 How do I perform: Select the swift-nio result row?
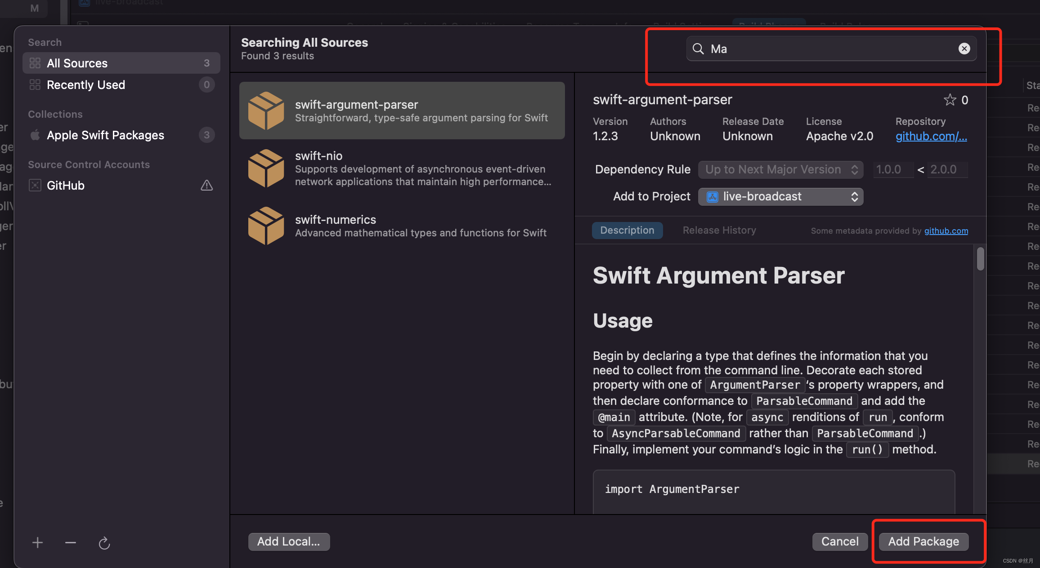402,168
